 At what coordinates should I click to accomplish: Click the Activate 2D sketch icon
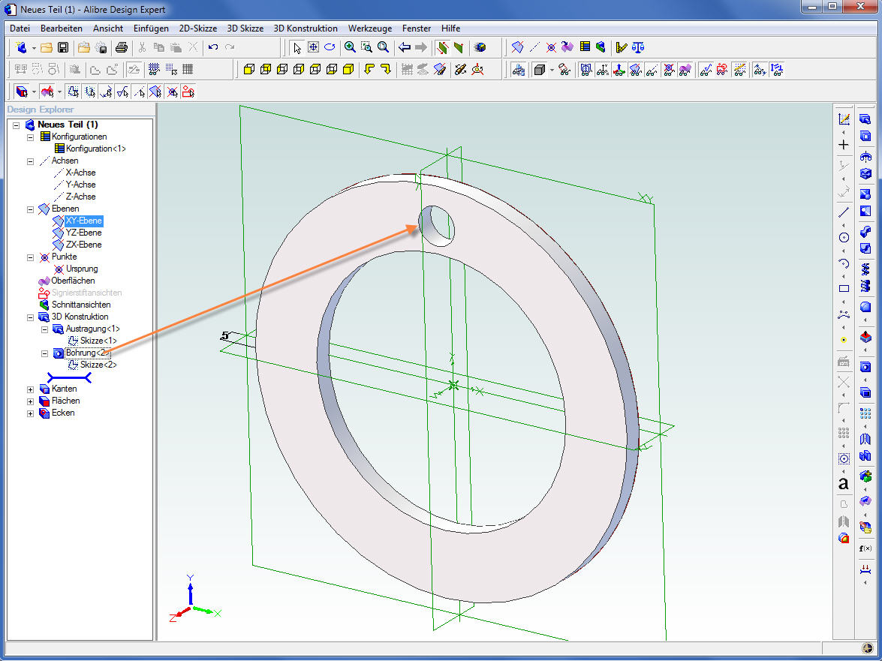pyautogui.click(x=844, y=119)
